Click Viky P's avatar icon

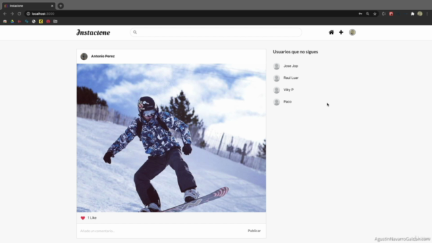tap(276, 90)
